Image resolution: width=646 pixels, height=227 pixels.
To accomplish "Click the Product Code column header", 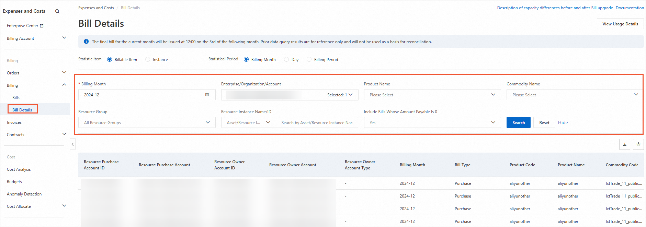I will [x=522, y=165].
